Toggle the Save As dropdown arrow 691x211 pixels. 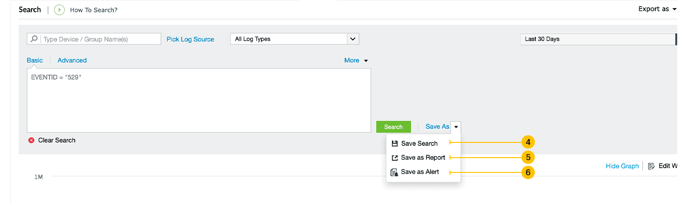tap(456, 127)
